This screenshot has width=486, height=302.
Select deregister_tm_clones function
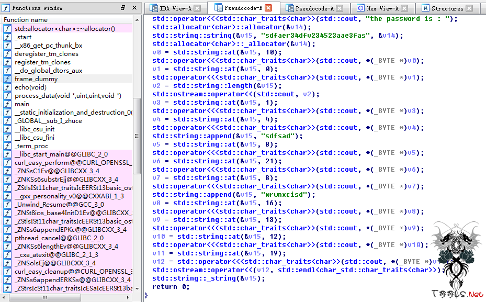tap(67, 53)
